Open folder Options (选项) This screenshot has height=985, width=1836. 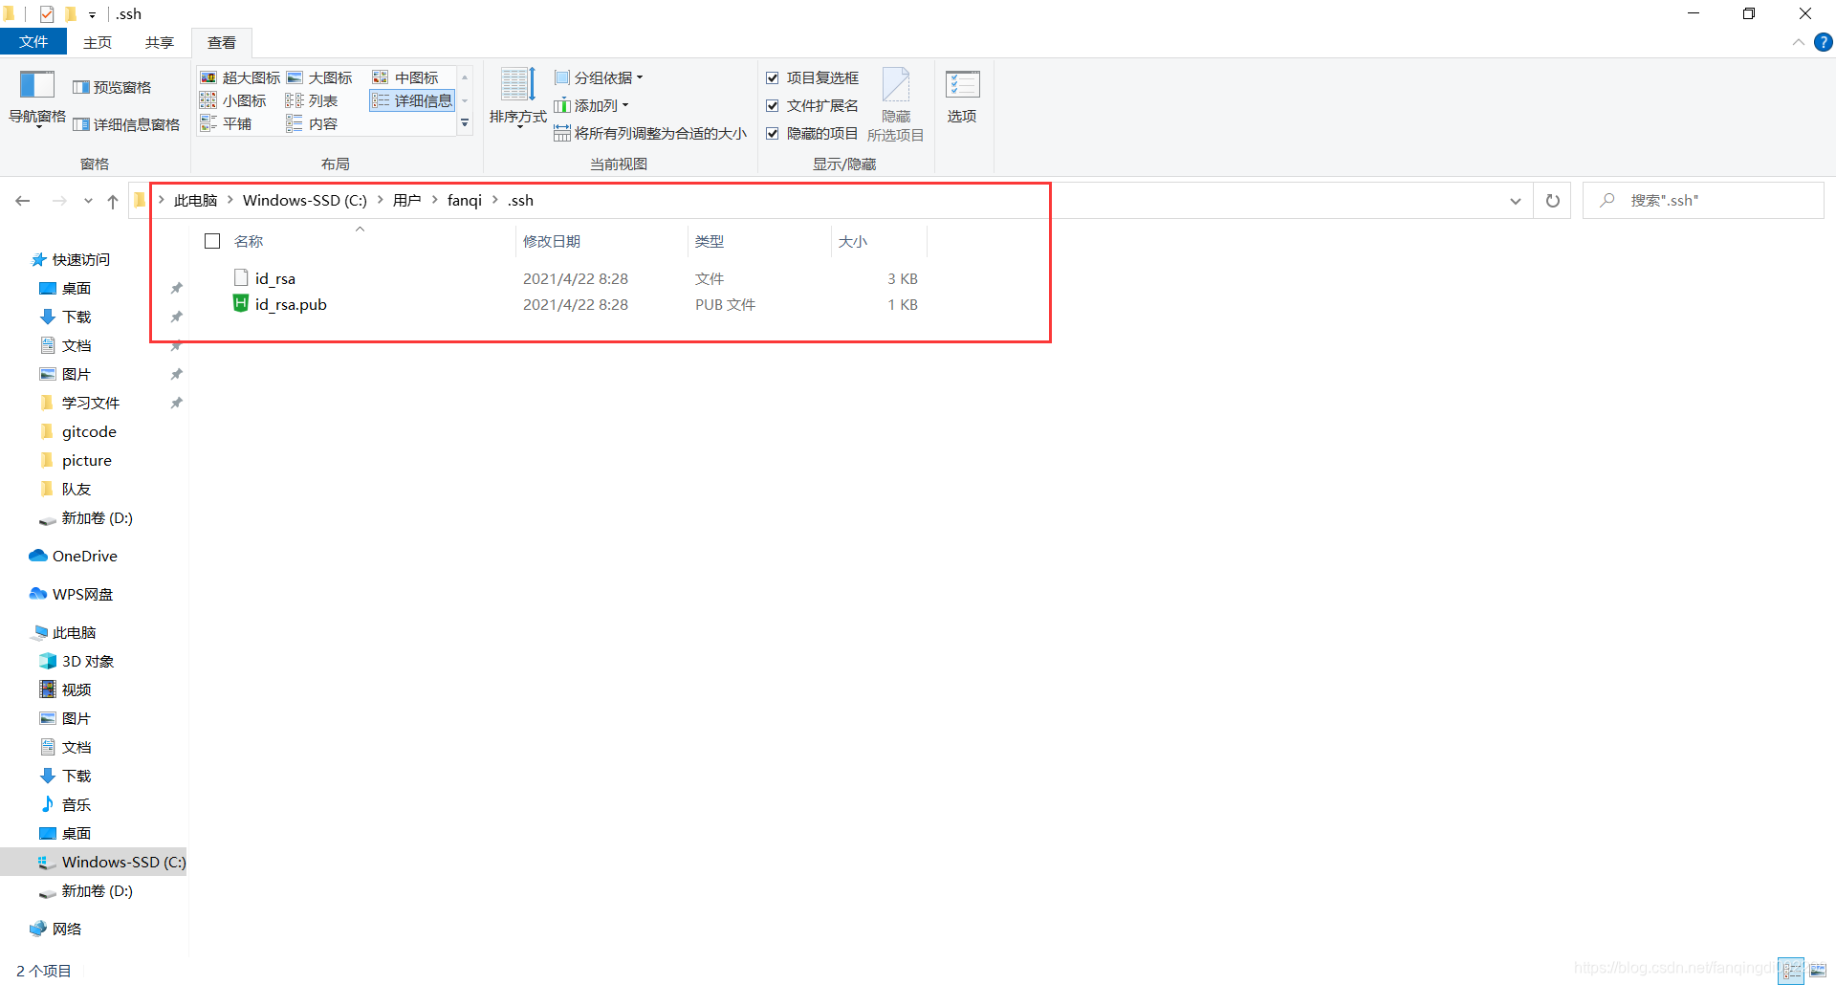962,97
